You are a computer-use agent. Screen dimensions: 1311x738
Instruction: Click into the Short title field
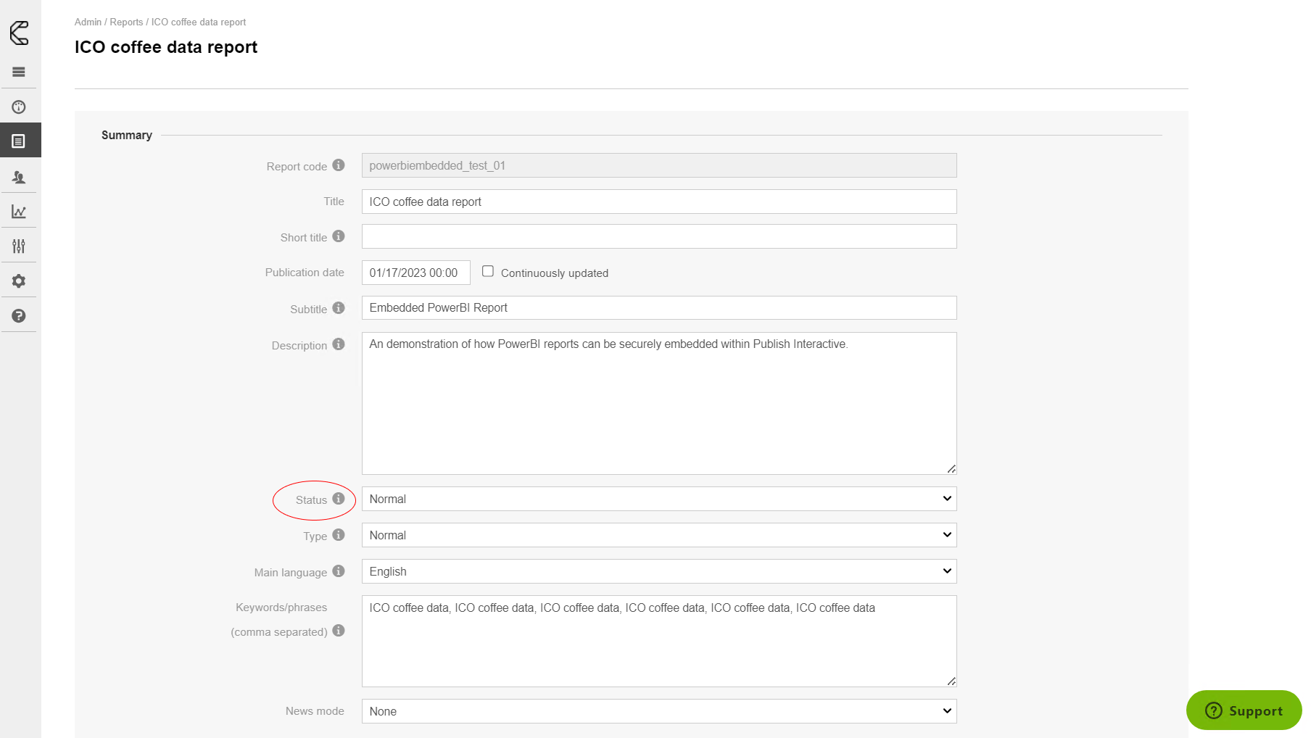coord(658,236)
